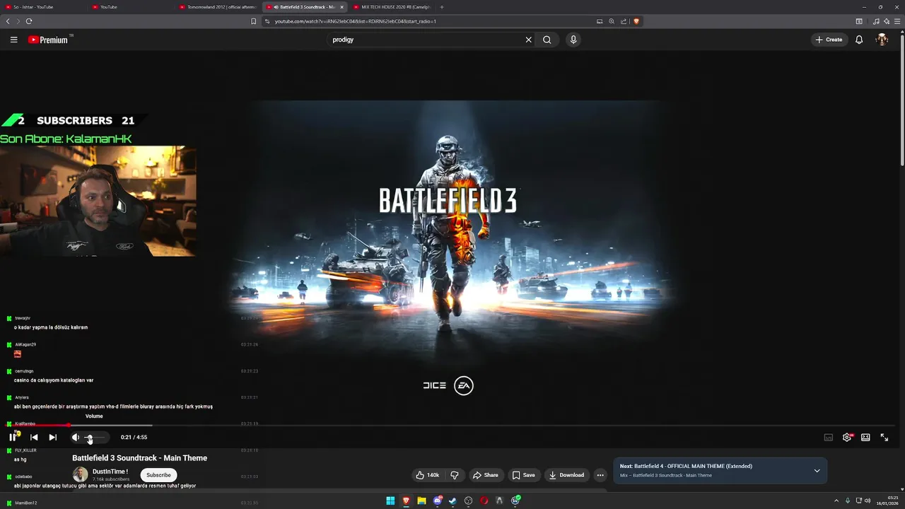Screen dimensions: 905x509
Task: Click the Create button
Action: 829,40
